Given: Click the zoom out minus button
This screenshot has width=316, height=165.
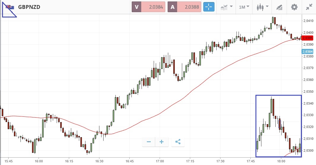Looking at the screenshot, I should tap(149, 142).
